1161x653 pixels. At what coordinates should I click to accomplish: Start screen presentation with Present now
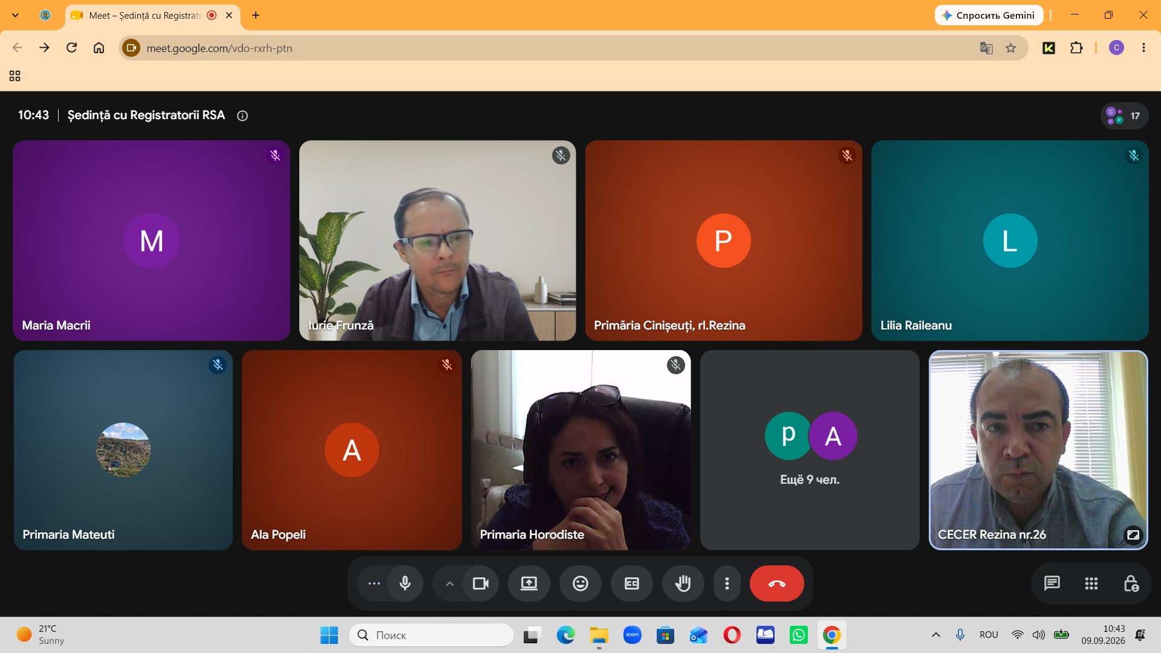click(x=529, y=583)
